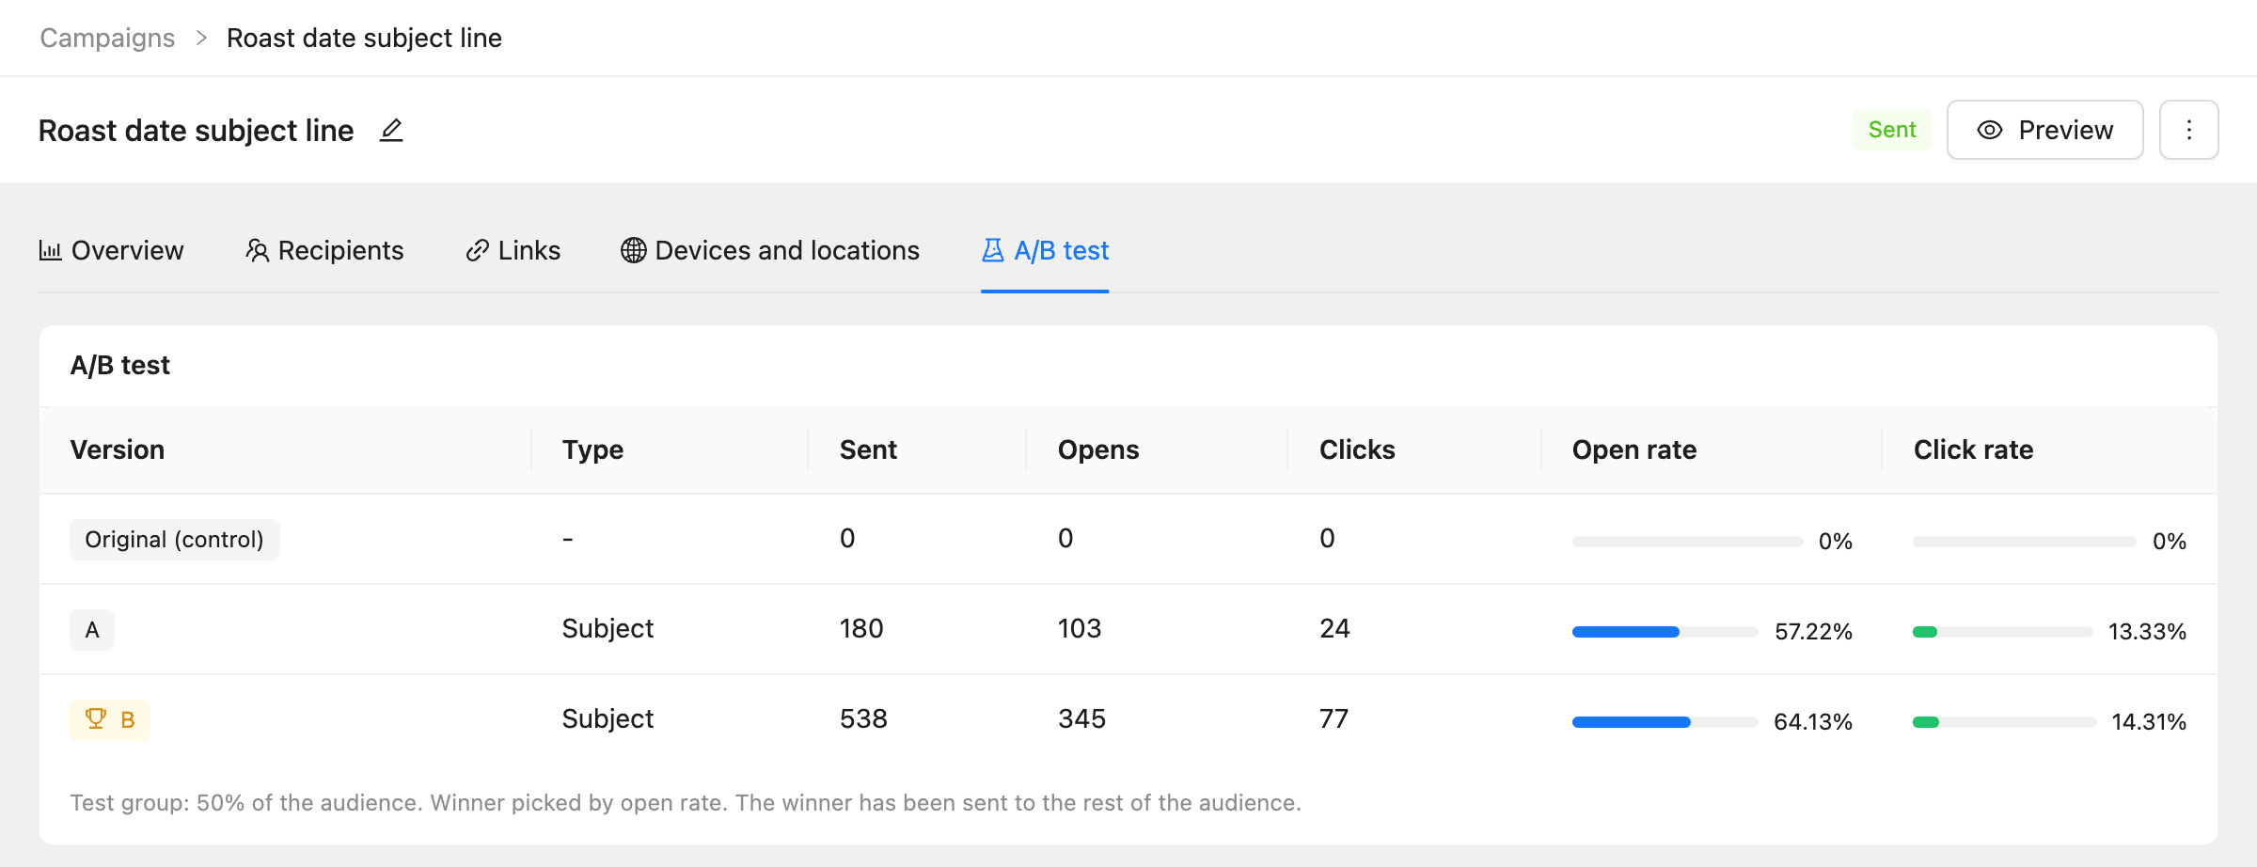Click the Test group footnote text
The image size is (2257, 867).
[686, 802]
